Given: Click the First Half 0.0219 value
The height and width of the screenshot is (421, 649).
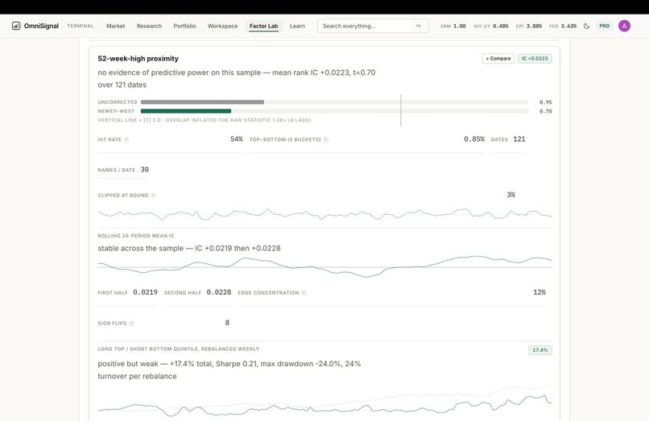Looking at the screenshot, I should coord(145,292).
